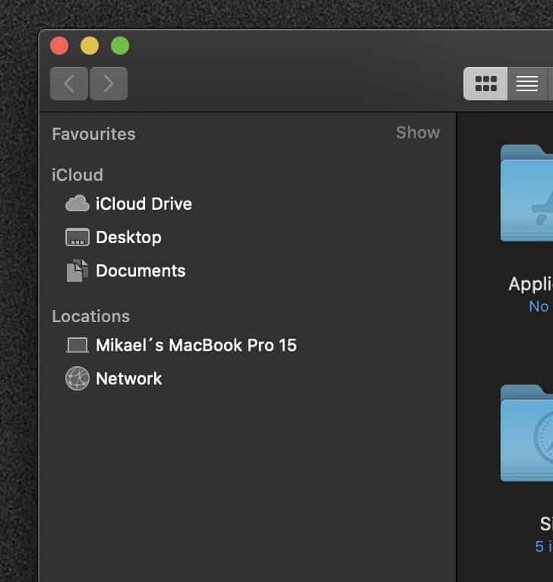Click the Locations section header
Image resolution: width=553 pixels, height=582 pixels.
coord(90,316)
